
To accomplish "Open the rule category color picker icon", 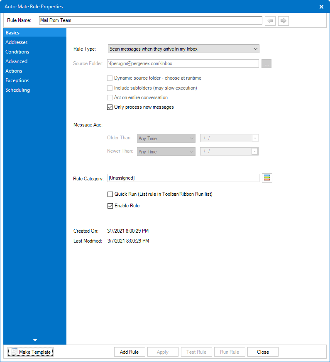I will tap(267, 178).
